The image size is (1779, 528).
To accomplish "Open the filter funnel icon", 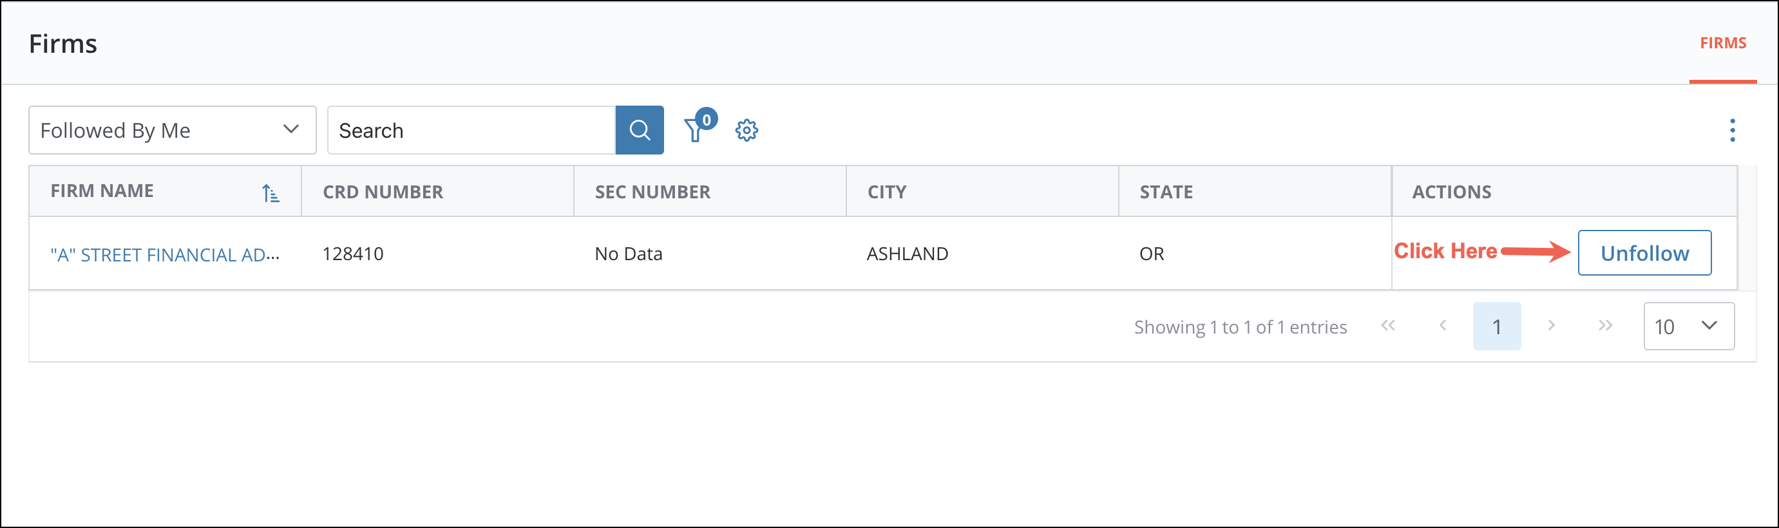I will 694,131.
